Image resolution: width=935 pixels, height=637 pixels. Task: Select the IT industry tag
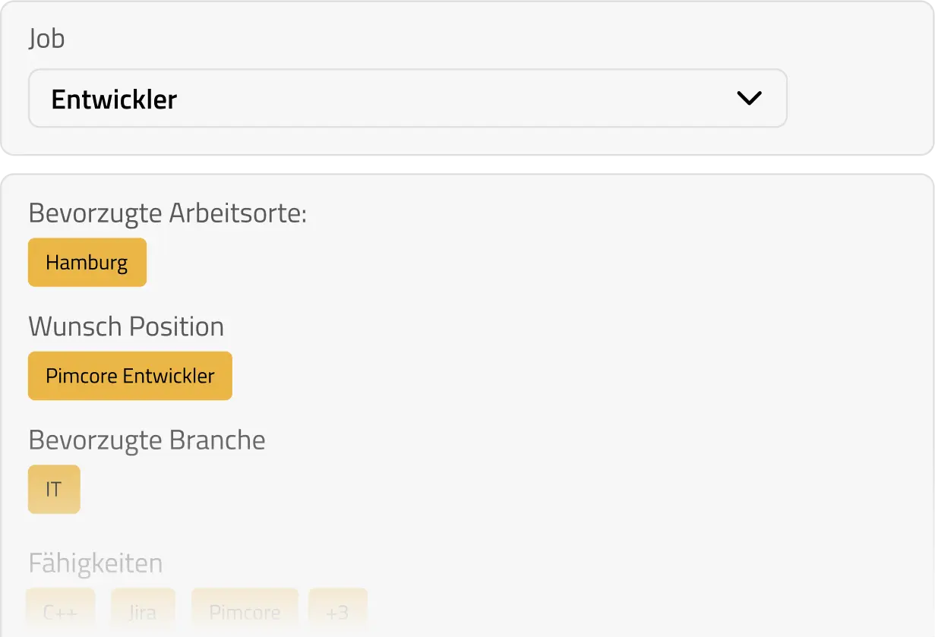point(54,489)
